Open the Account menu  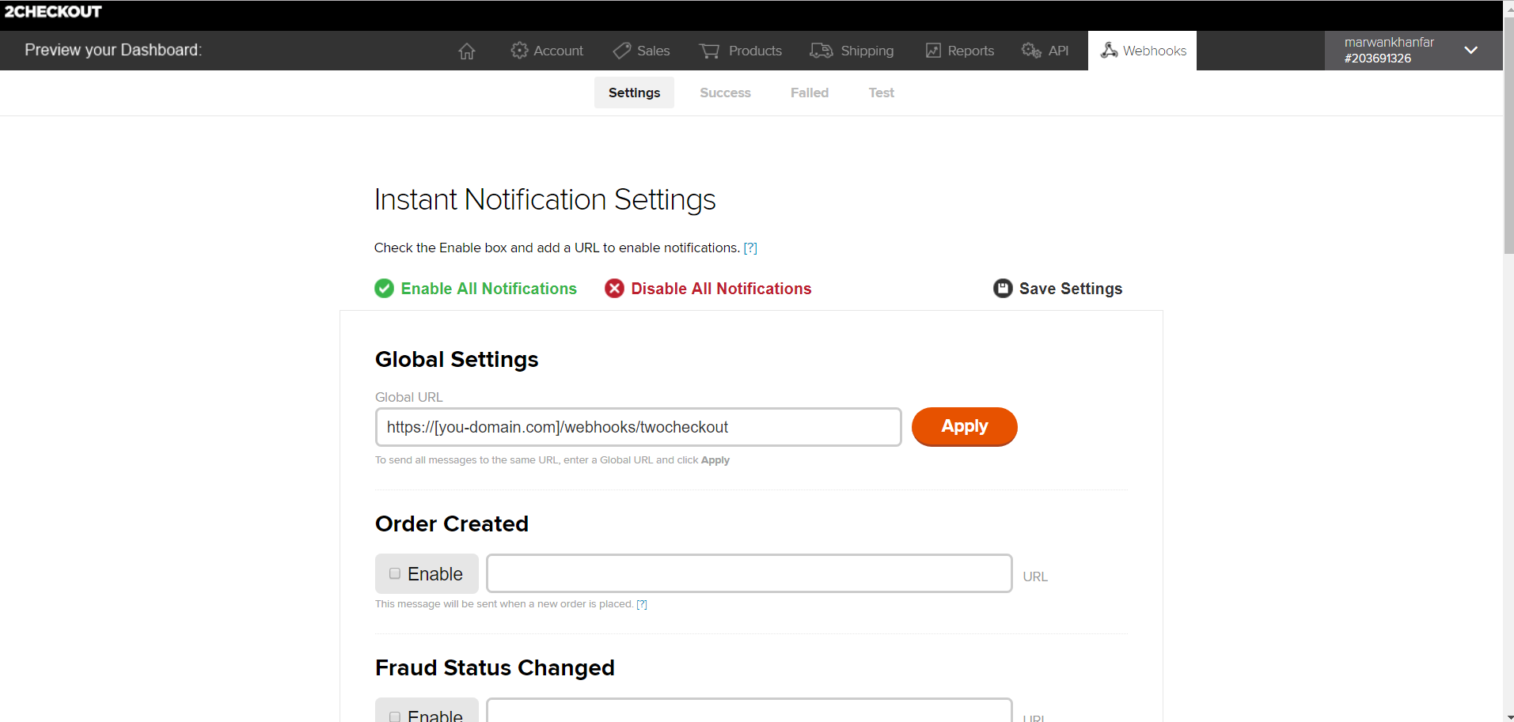[547, 51]
